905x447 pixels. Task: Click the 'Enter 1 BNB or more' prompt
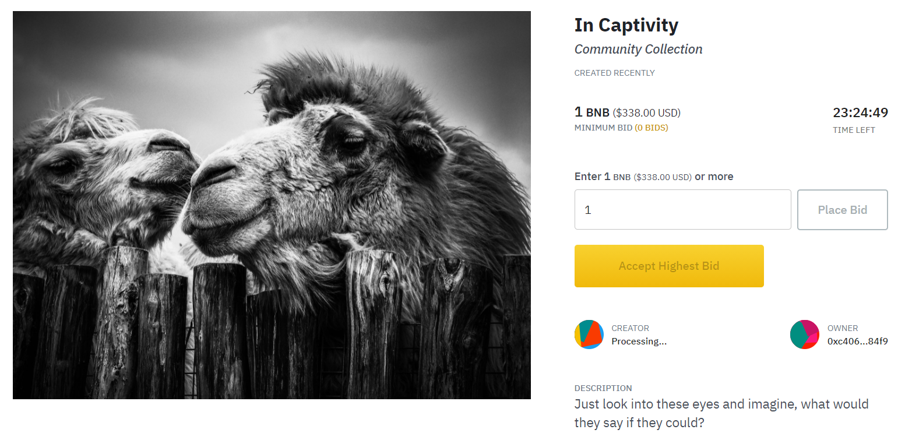tap(653, 177)
